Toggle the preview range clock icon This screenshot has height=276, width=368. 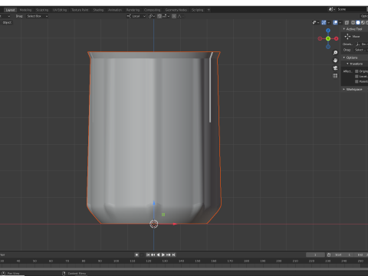(x=329, y=255)
